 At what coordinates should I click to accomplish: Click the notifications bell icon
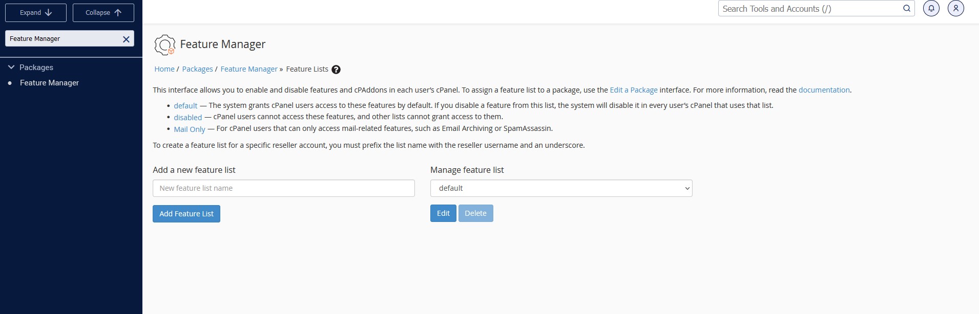(x=931, y=9)
